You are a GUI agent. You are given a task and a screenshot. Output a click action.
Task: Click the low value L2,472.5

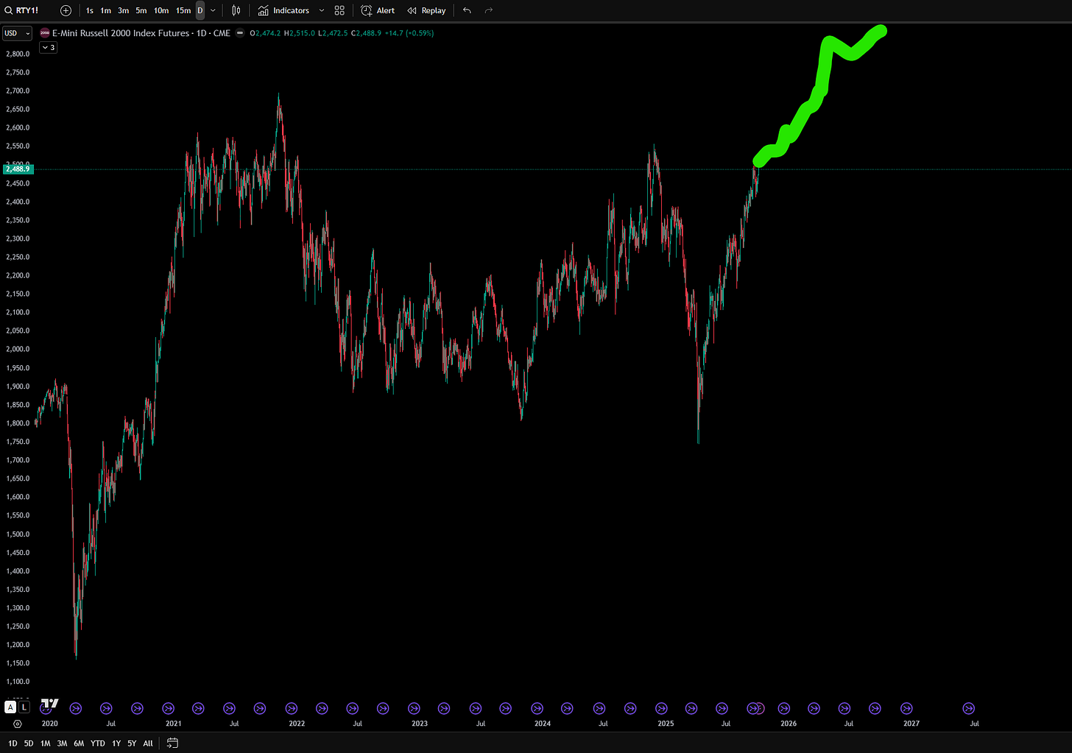tap(333, 33)
